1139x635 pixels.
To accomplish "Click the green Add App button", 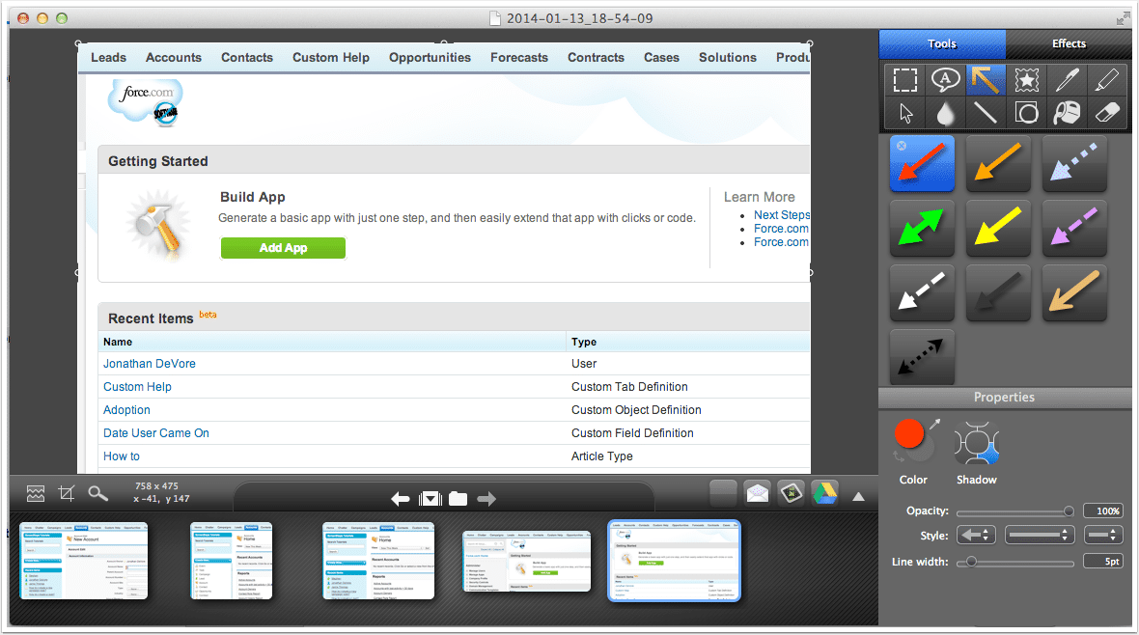I will (283, 248).
